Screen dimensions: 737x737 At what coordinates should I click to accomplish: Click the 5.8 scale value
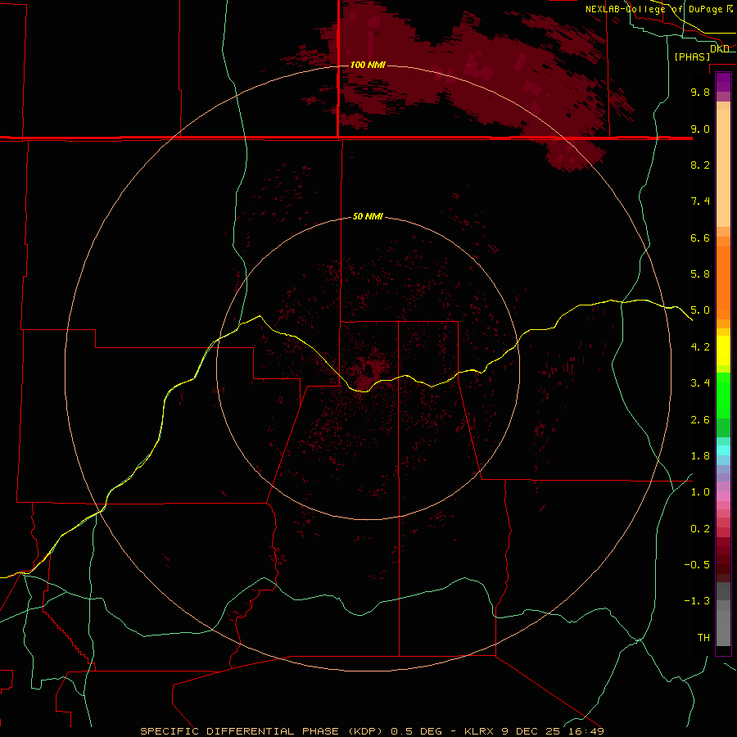[x=700, y=274]
